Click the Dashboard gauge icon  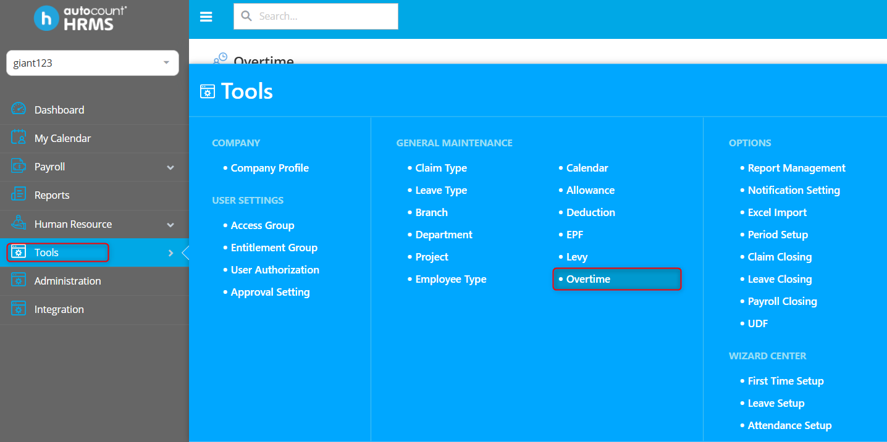point(19,109)
